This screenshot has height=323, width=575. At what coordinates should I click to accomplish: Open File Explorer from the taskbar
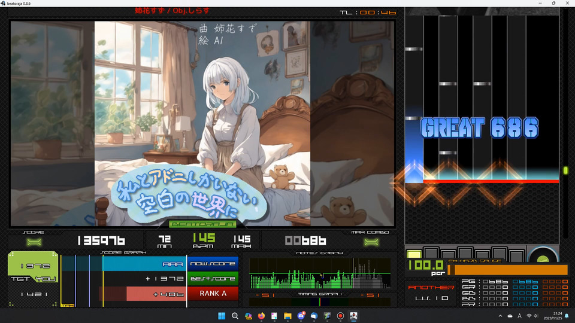point(288,316)
